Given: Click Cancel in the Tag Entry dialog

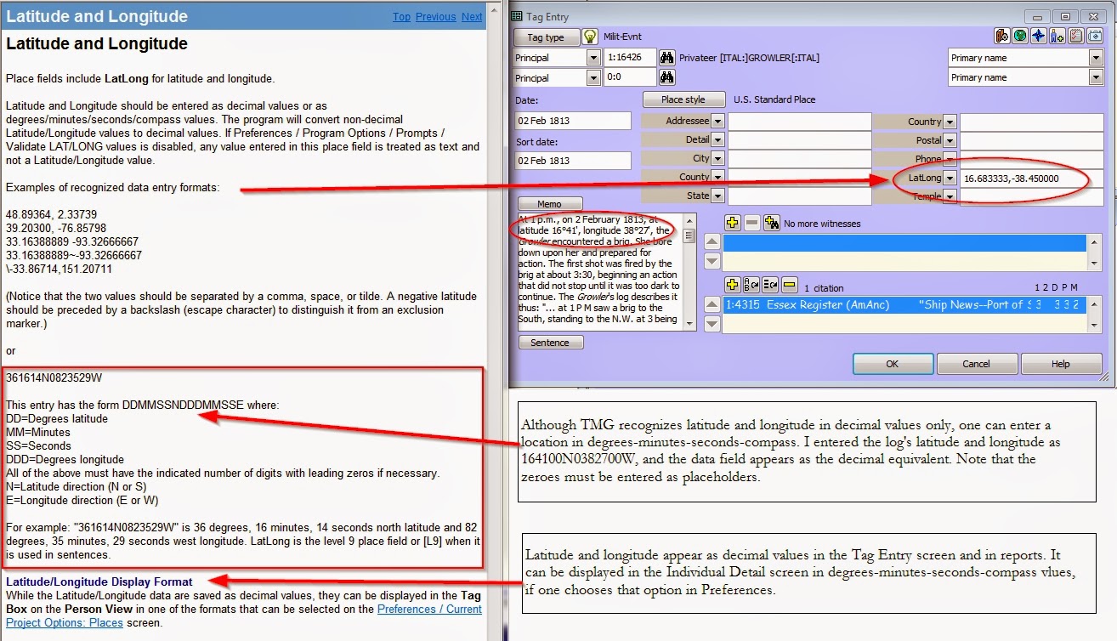Looking at the screenshot, I should [976, 364].
